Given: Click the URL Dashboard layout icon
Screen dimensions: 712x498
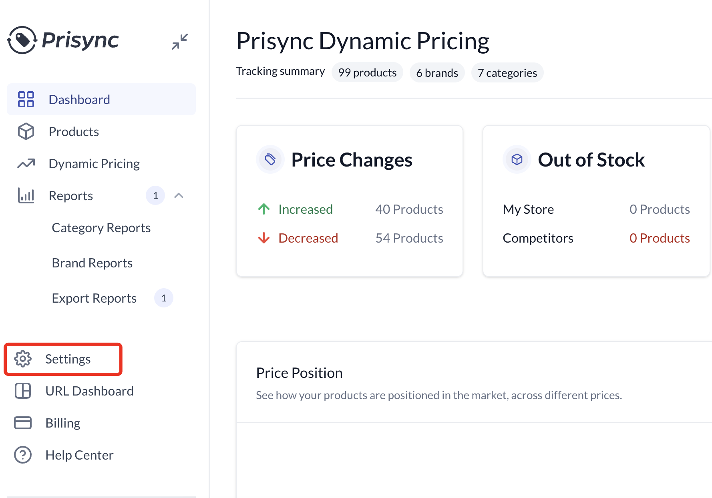Looking at the screenshot, I should coord(23,391).
